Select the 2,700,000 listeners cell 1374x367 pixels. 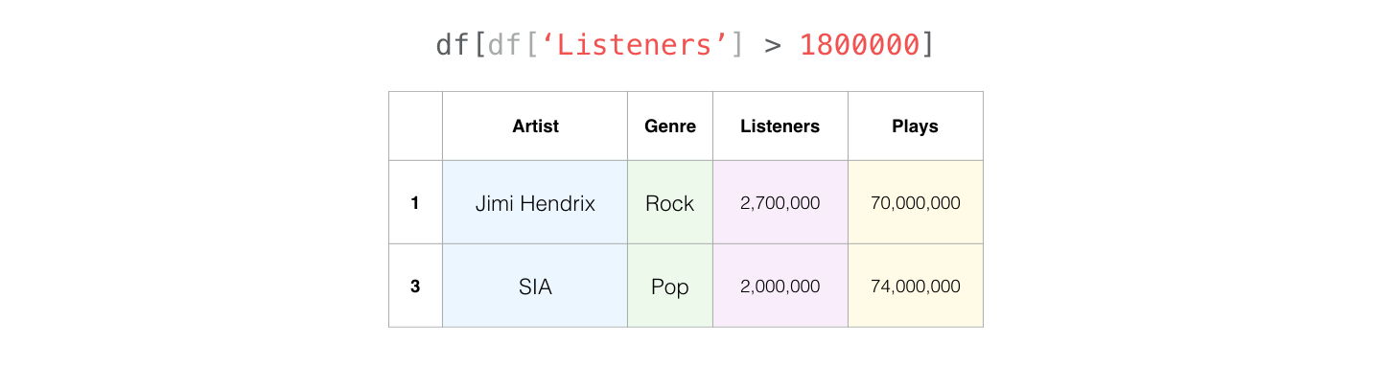click(x=780, y=202)
